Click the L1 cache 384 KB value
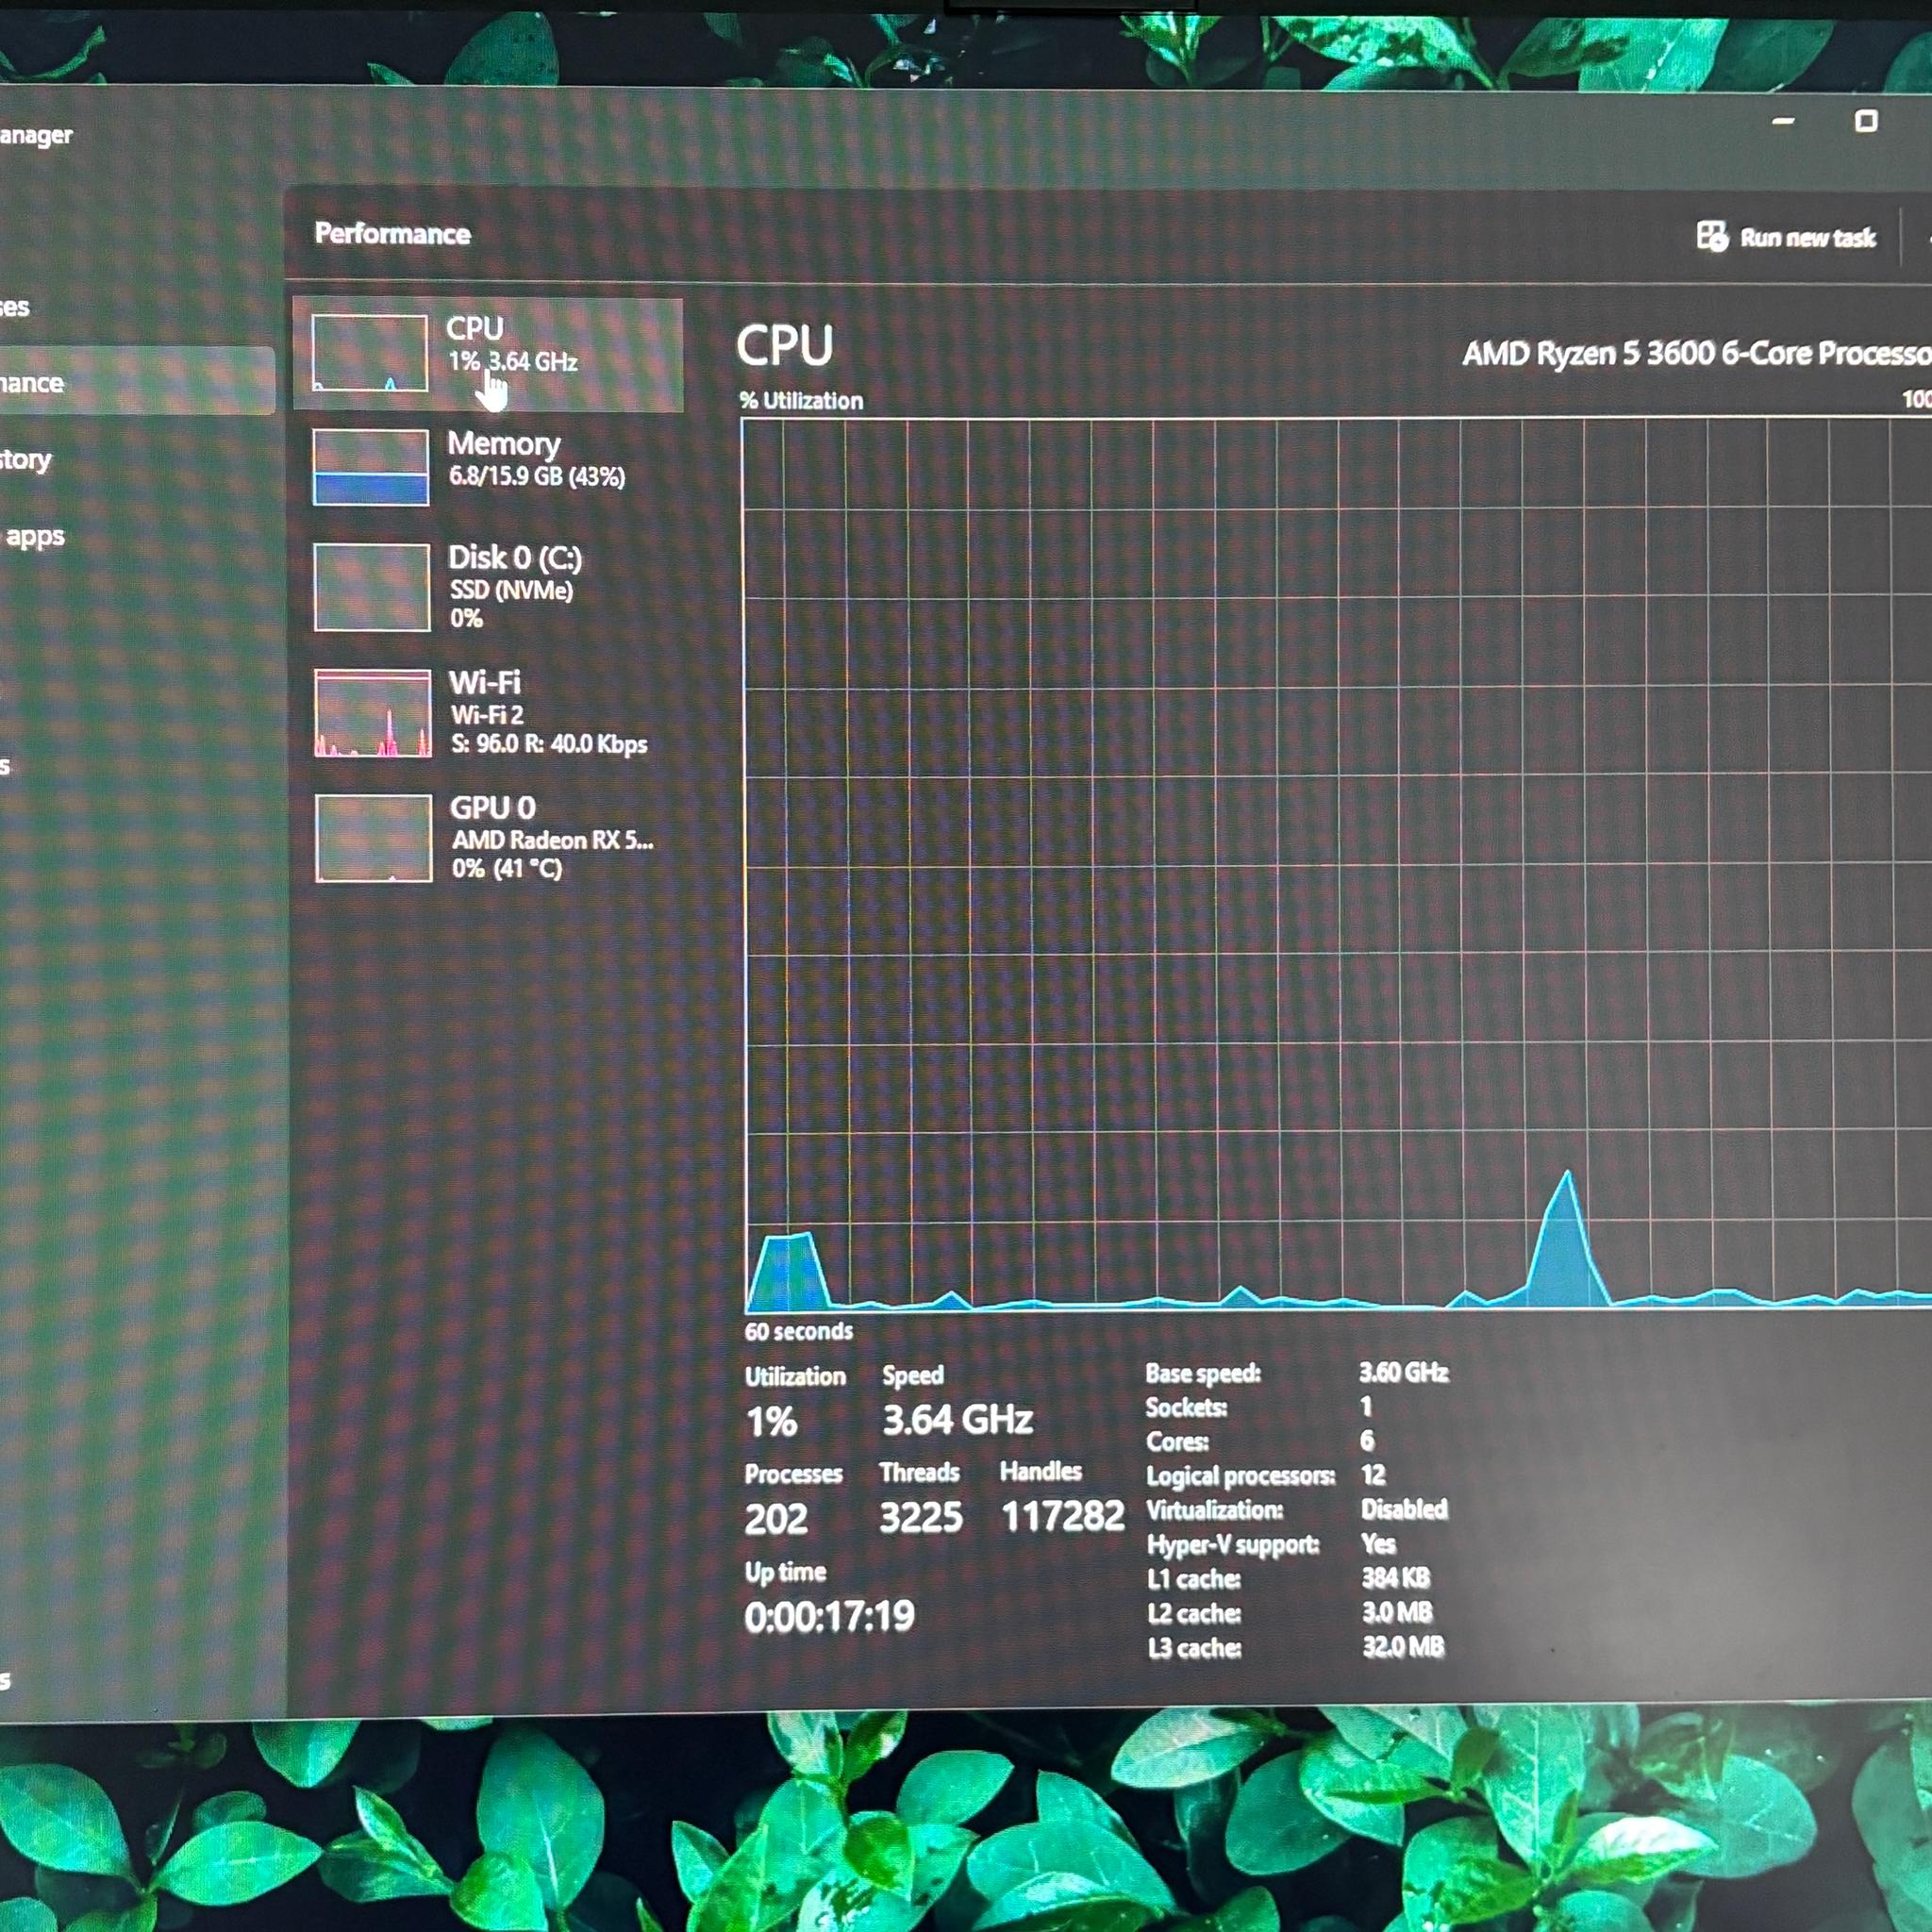The width and height of the screenshot is (1932, 1932). (1396, 1577)
